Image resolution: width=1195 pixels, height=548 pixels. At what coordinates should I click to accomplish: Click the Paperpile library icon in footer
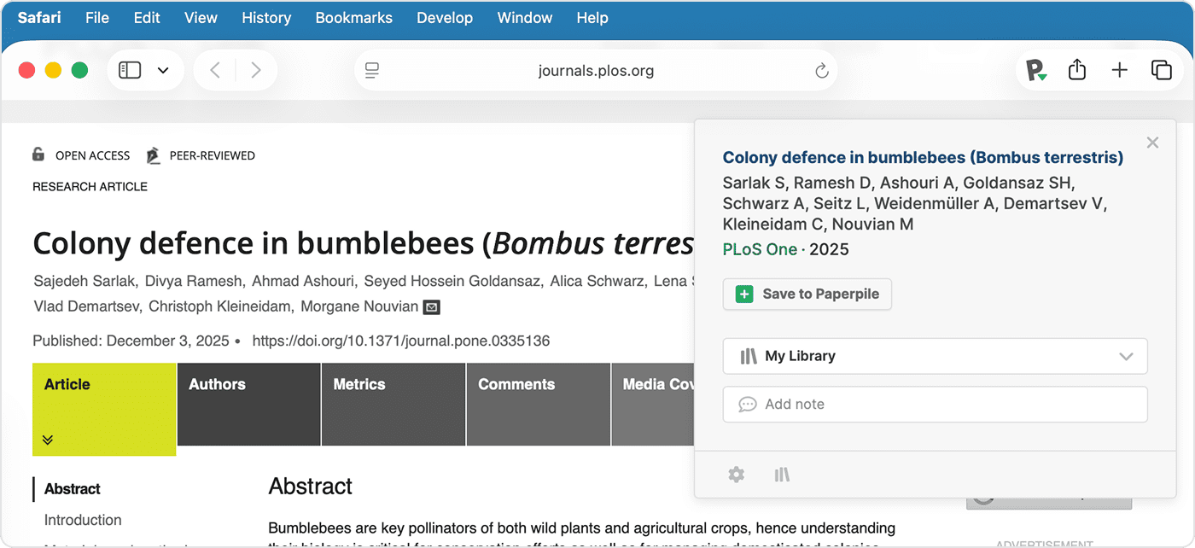782,475
